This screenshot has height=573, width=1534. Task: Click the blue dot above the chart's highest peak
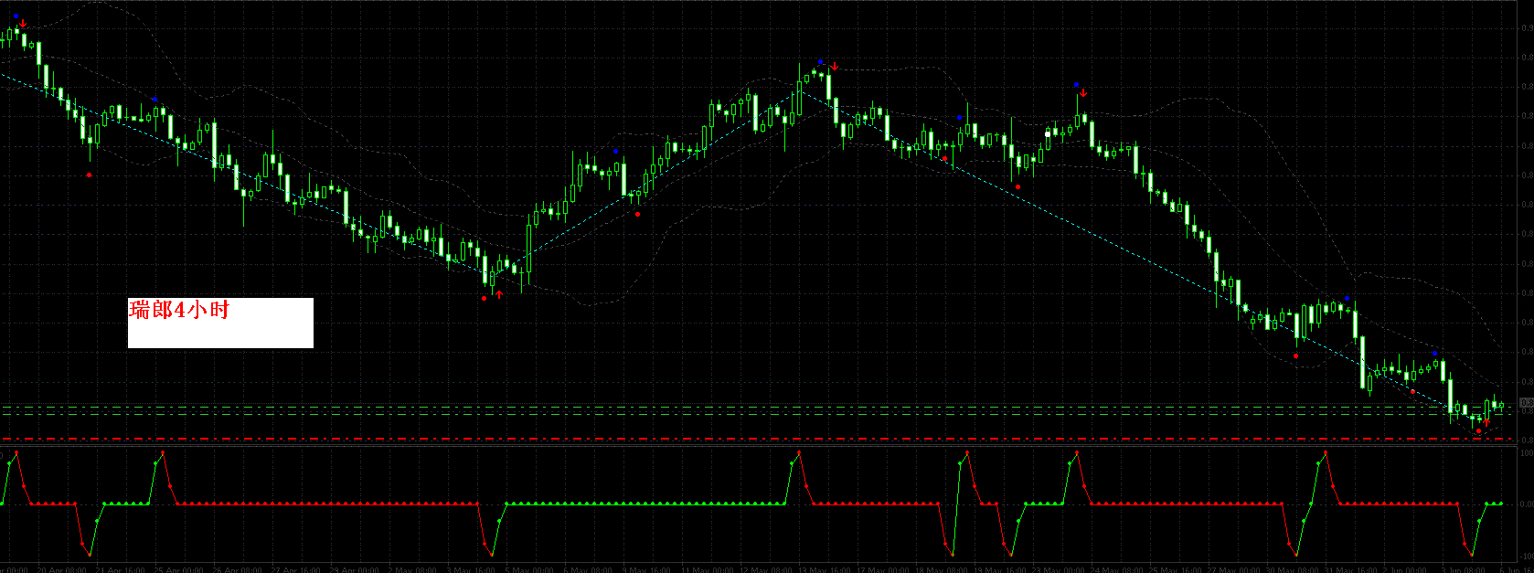[x=16, y=16]
